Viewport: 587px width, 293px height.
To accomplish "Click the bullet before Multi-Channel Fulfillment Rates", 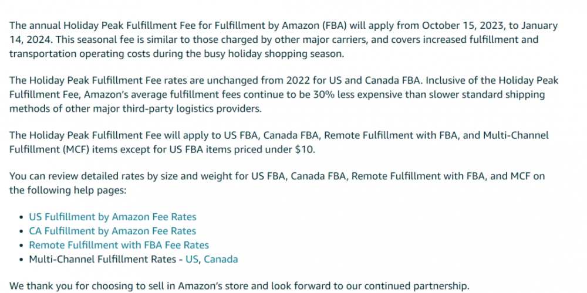I will tap(21, 260).
